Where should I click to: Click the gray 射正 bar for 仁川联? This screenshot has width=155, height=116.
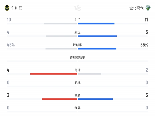(x=62, y=36)
